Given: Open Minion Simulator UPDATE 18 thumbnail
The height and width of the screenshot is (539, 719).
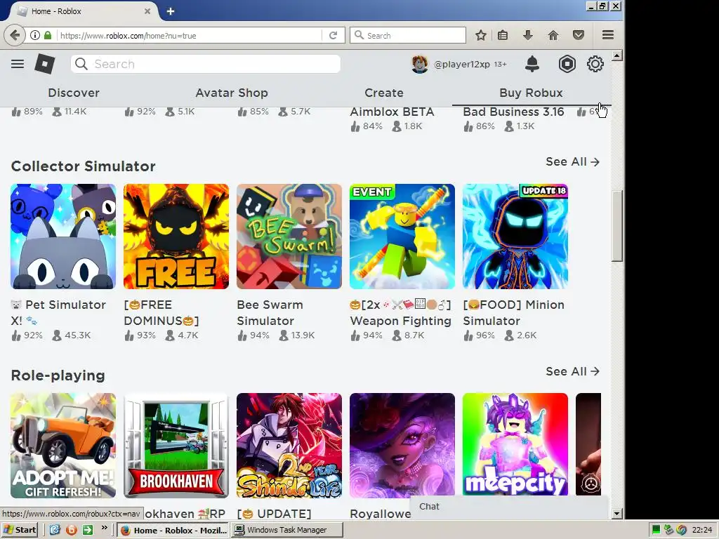Looking at the screenshot, I should (x=515, y=237).
